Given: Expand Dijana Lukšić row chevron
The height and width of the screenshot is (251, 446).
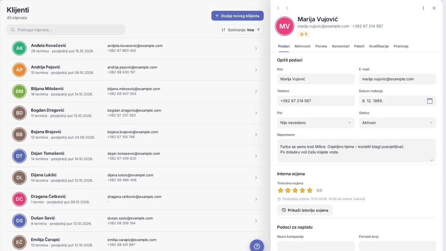Looking at the screenshot, I should click(256, 178).
